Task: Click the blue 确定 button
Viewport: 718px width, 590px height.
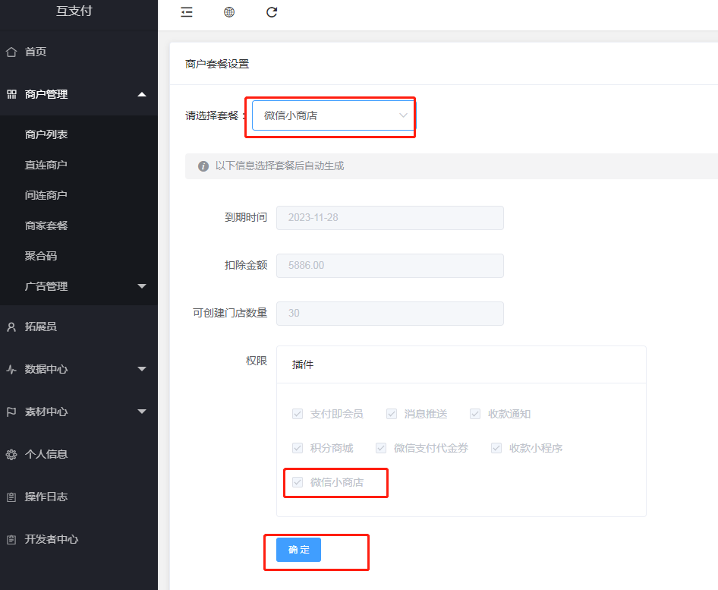Action: click(x=298, y=550)
